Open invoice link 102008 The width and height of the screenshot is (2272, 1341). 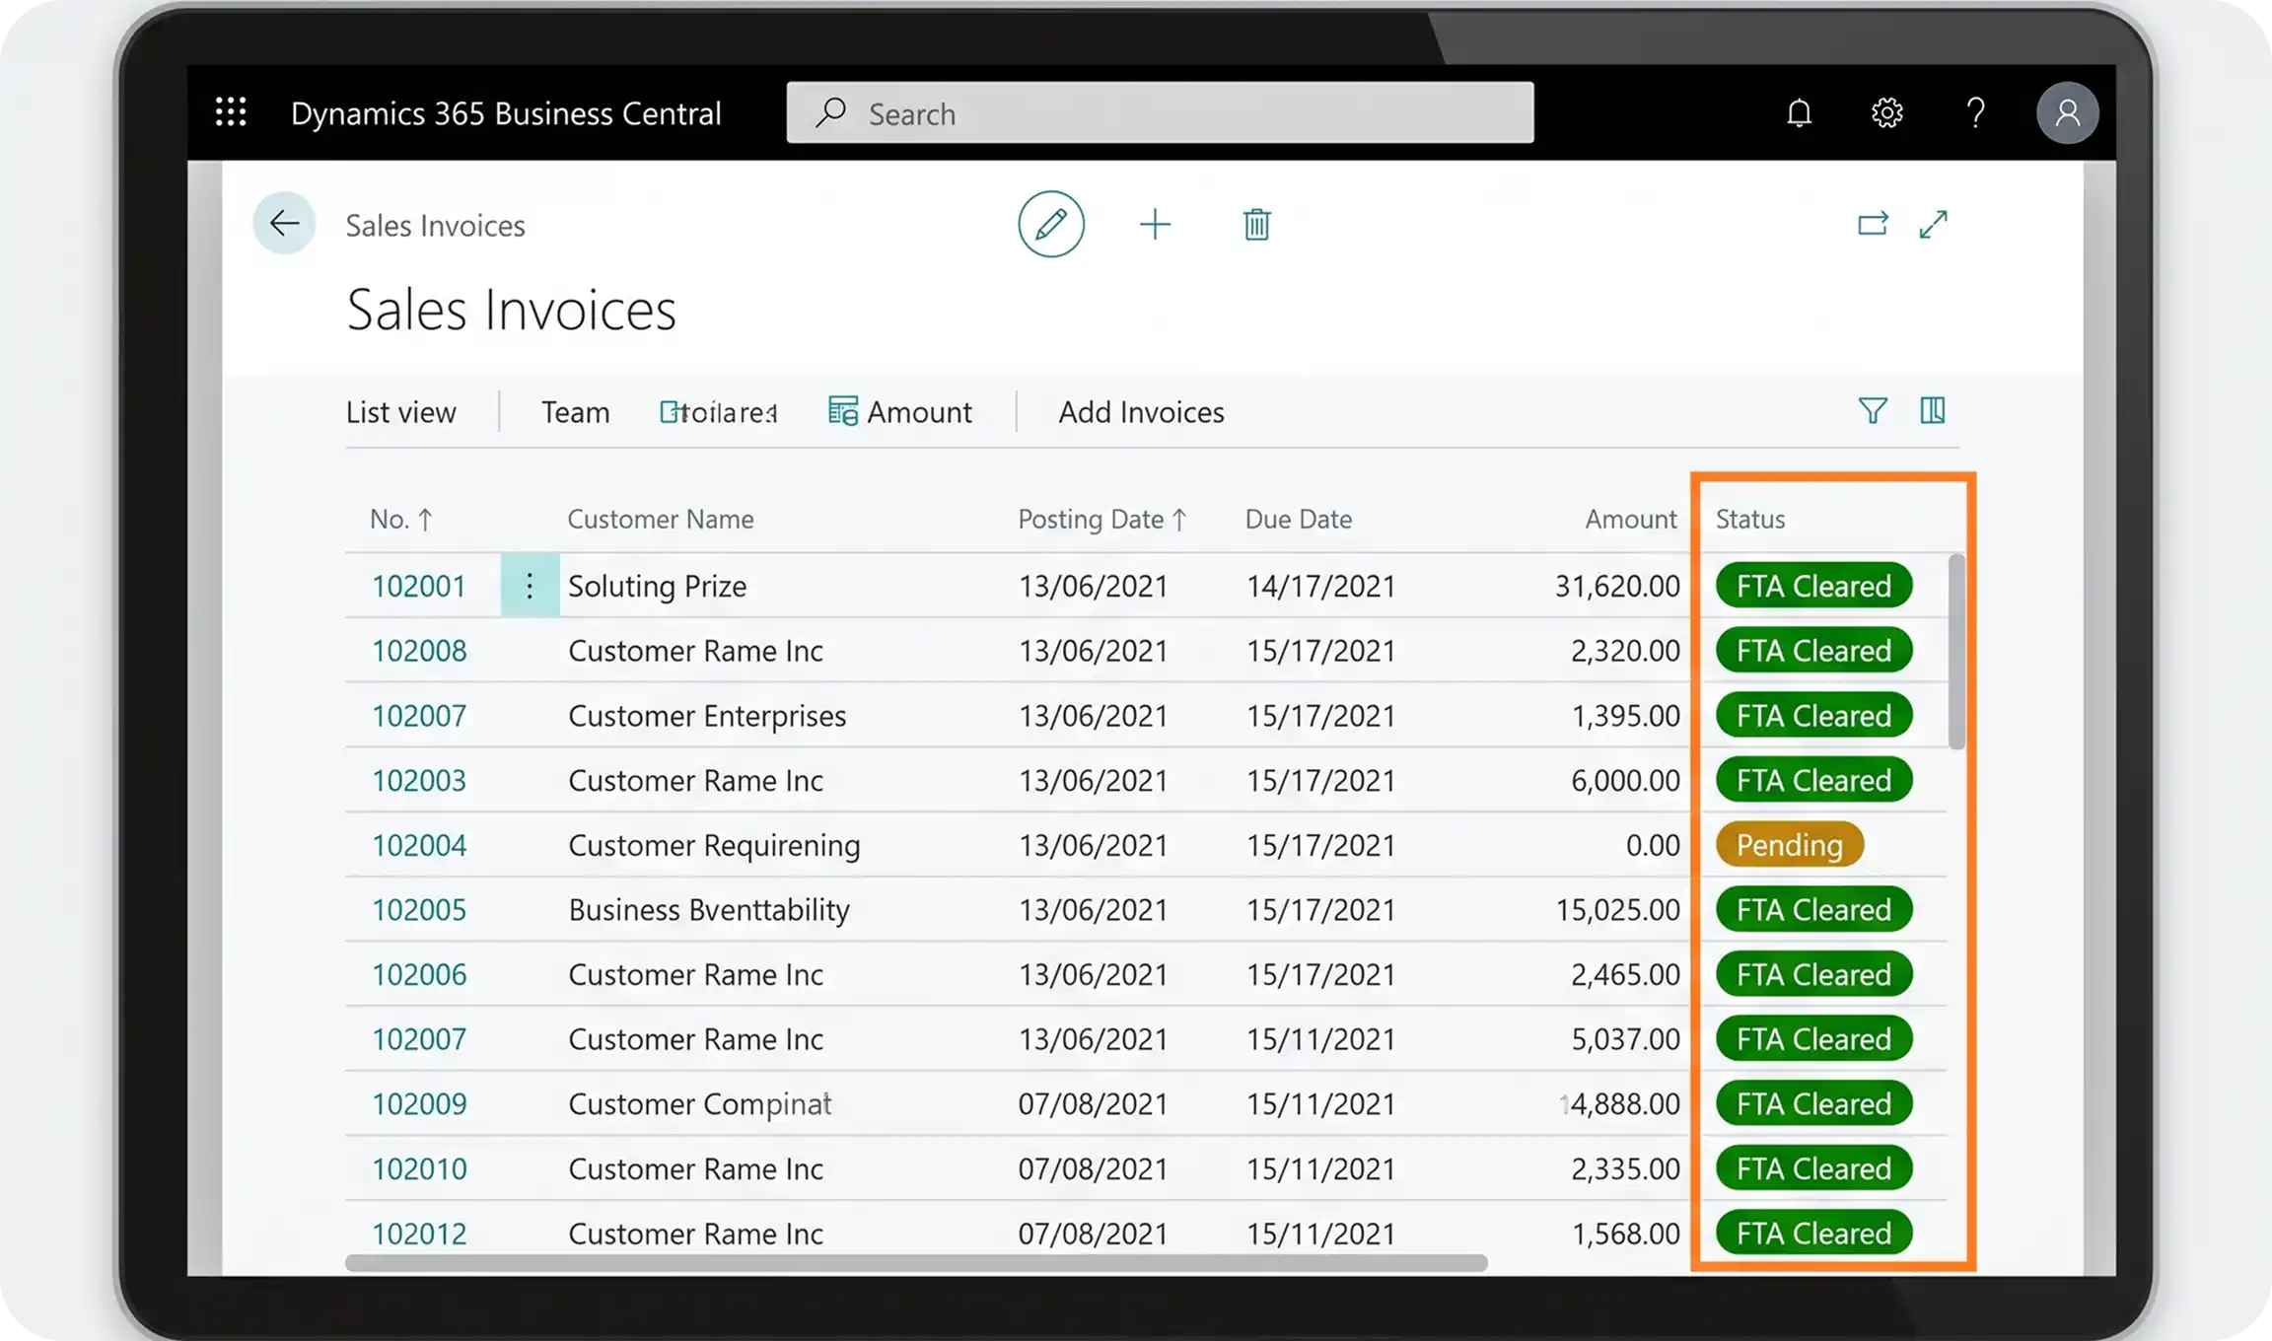click(419, 652)
